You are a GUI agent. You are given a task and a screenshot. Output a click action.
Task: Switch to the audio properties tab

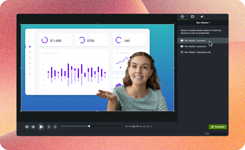click(202, 17)
